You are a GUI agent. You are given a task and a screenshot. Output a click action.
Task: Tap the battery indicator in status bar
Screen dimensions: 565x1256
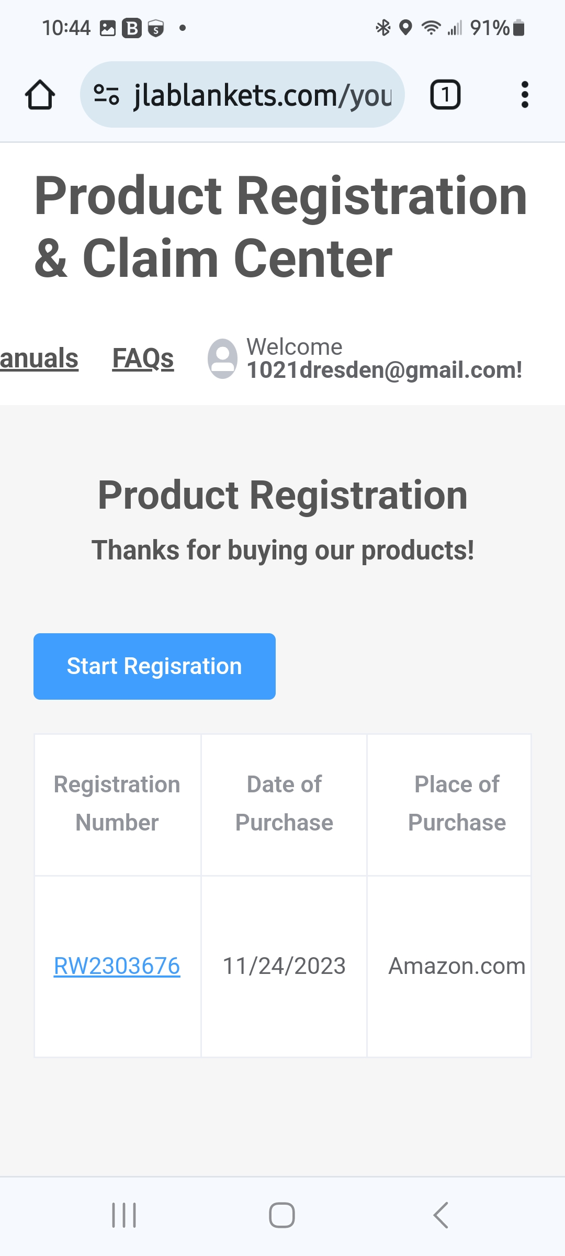(518, 28)
